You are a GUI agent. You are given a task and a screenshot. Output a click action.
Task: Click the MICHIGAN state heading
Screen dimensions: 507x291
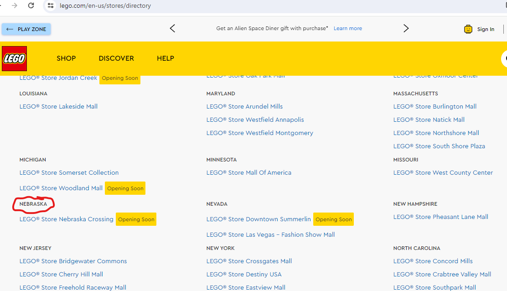click(x=33, y=160)
